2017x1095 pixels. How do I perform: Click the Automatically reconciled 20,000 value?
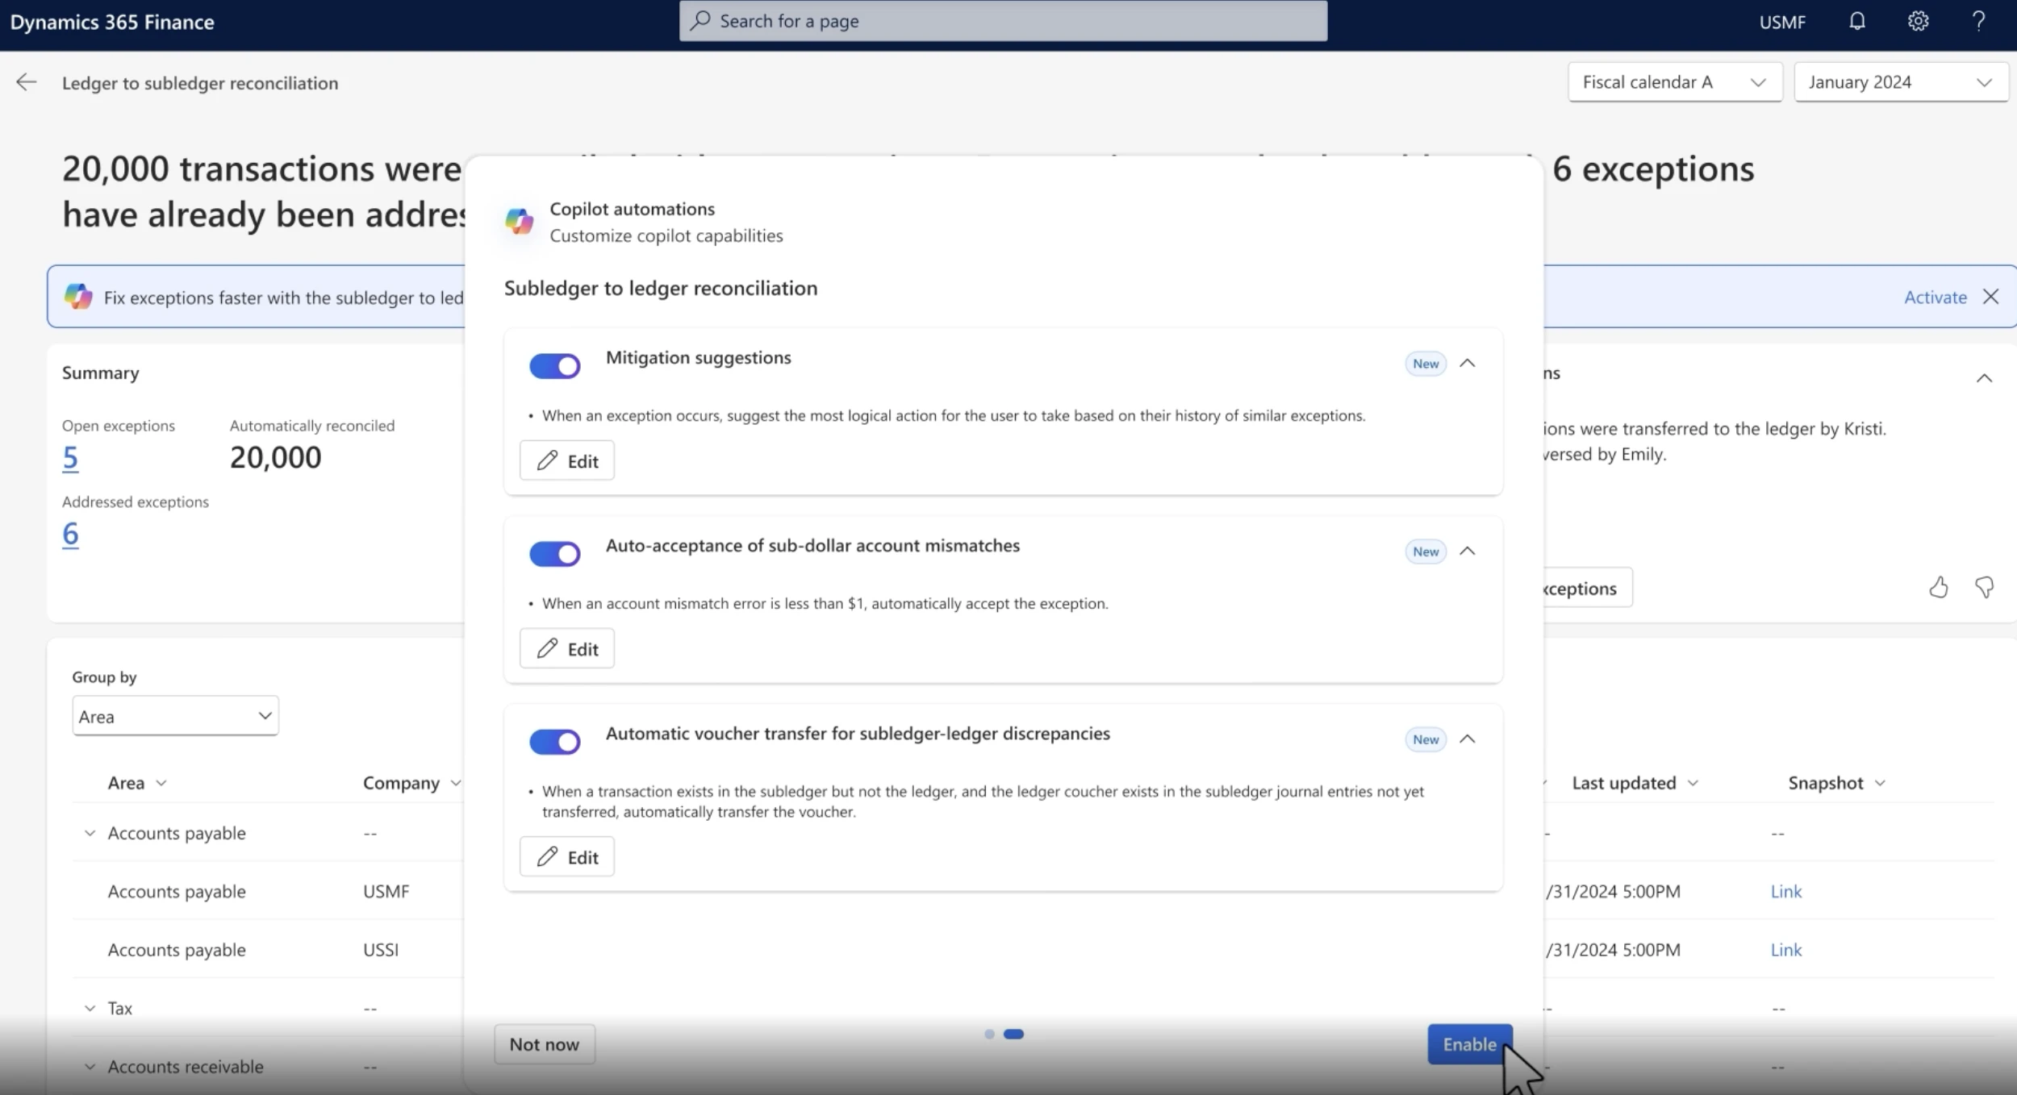(275, 457)
